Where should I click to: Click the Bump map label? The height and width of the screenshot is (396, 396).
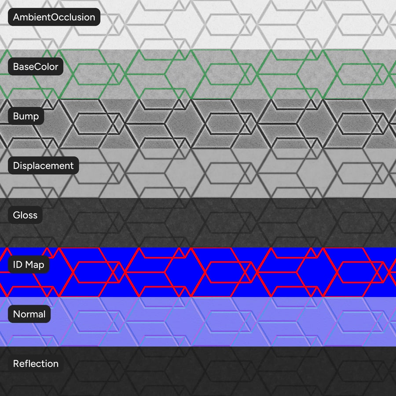[x=26, y=116]
